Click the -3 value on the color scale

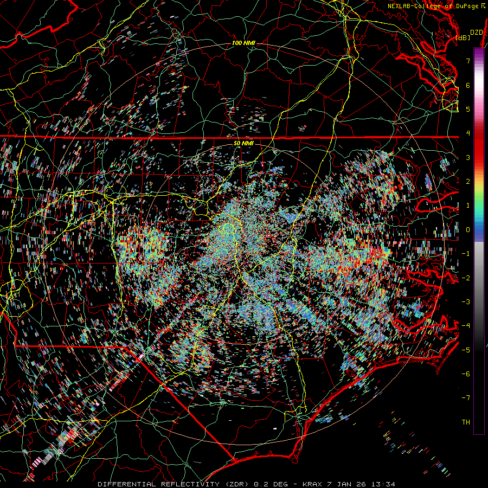(x=466, y=302)
